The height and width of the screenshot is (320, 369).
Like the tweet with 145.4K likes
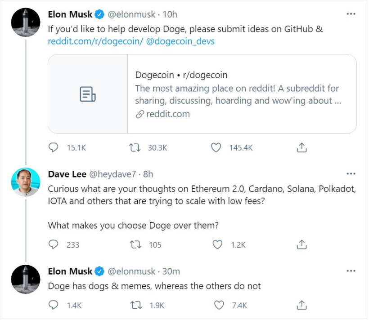coord(216,147)
